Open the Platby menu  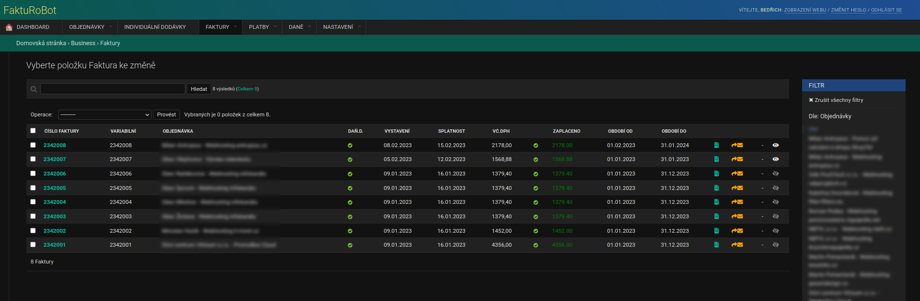click(259, 27)
